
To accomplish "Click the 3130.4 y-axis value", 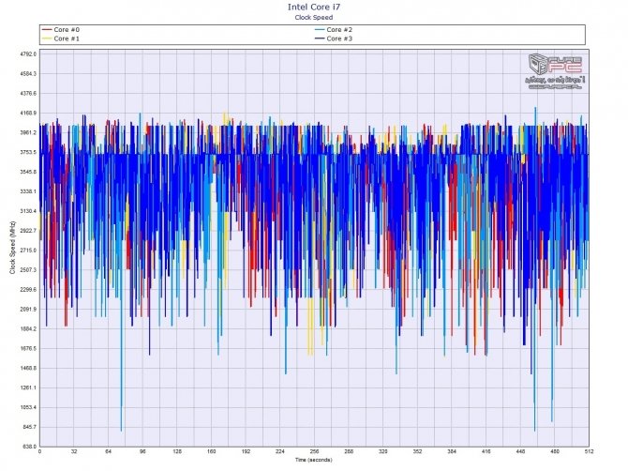I will 29,211.
